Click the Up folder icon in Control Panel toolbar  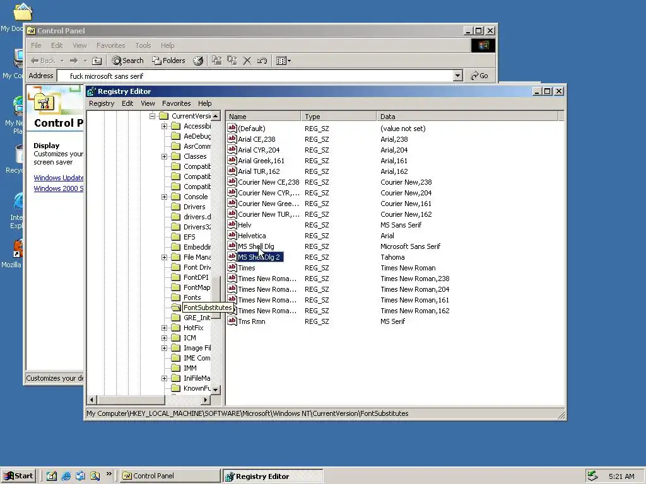[x=97, y=60]
